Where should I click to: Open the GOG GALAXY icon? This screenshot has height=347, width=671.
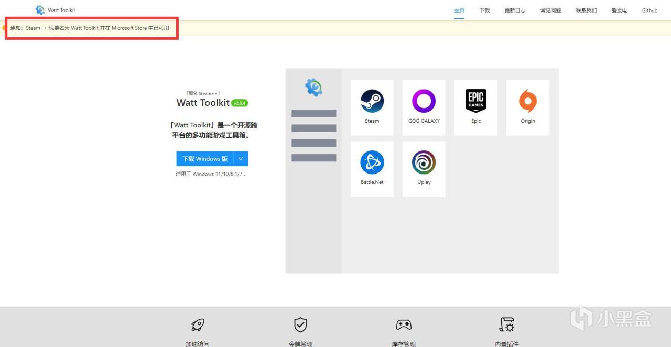click(x=424, y=101)
